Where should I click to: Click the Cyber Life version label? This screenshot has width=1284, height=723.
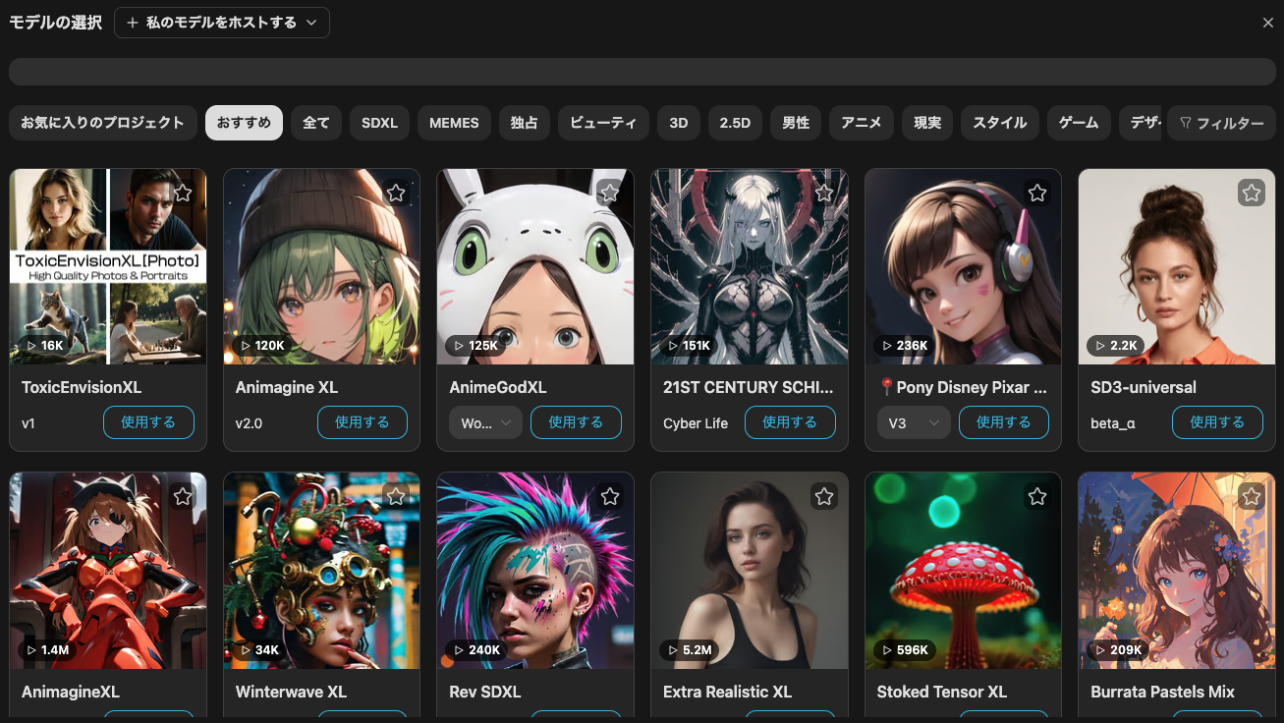[696, 423]
